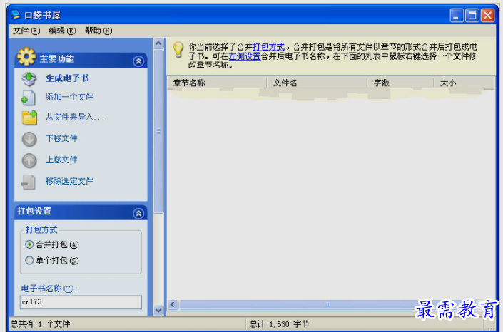Click the generate e-book box icon
The image size is (503, 332).
point(29,78)
